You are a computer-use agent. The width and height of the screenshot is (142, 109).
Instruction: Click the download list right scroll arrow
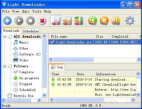pyautogui.click(x=139, y=60)
